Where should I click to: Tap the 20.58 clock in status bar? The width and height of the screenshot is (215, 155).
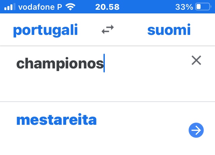[x=107, y=7]
